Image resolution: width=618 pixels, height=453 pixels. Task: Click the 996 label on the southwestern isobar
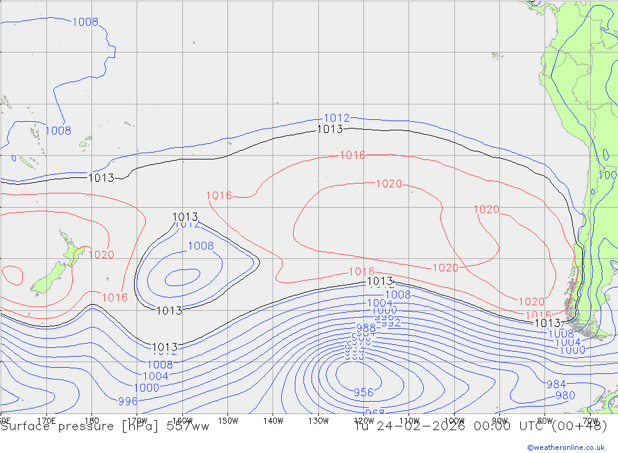click(x=128, y=401)
